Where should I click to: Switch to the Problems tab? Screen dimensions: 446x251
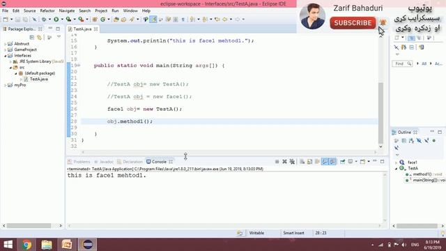(79, 162)
